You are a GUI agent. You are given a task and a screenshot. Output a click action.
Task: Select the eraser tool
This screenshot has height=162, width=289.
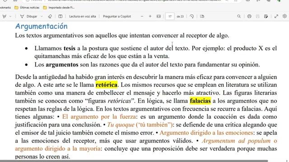[x=50, y=16]
